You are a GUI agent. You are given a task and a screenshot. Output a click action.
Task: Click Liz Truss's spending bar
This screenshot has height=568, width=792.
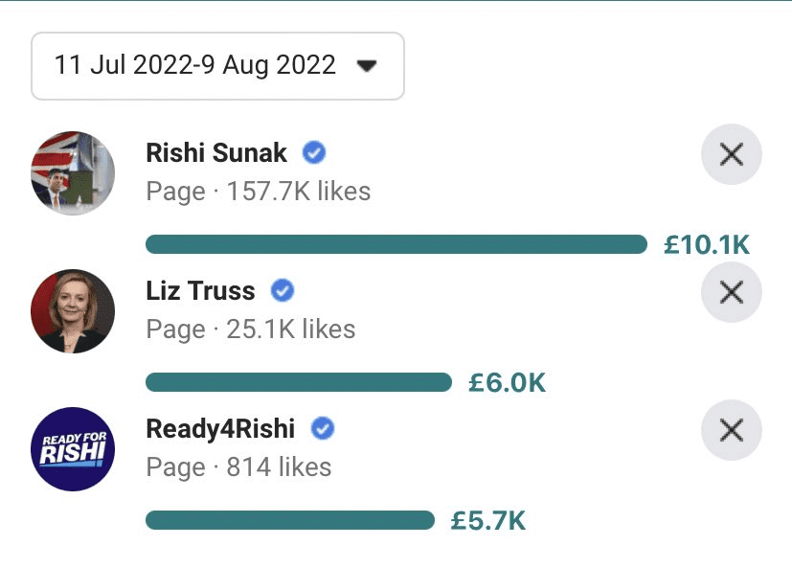(x=298, y=383)
